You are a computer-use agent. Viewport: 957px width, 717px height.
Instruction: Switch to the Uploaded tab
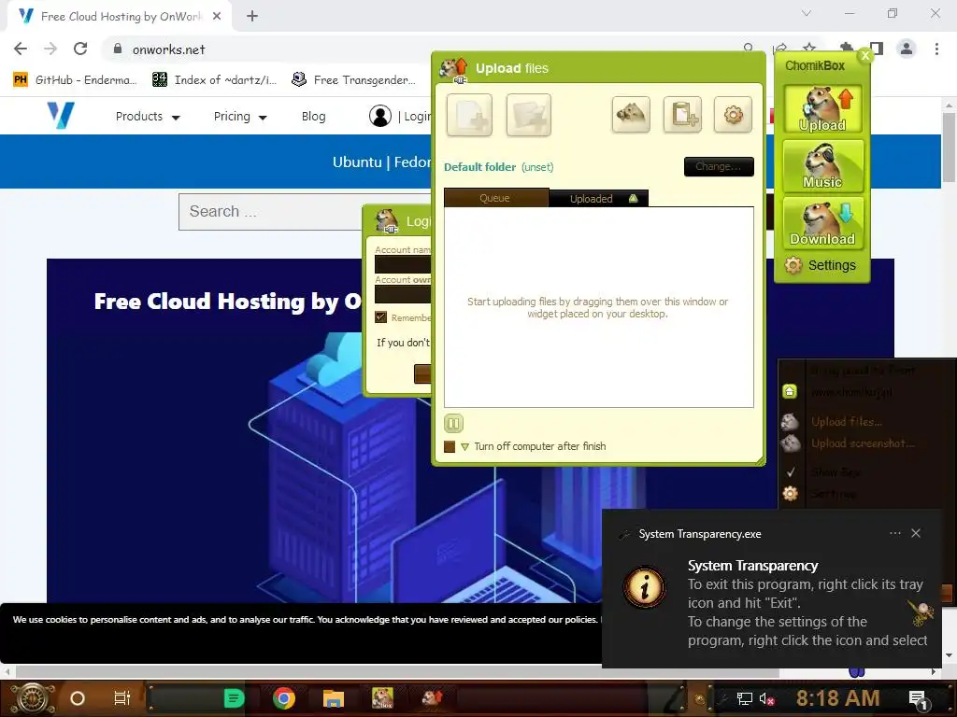tap(598, 198)
